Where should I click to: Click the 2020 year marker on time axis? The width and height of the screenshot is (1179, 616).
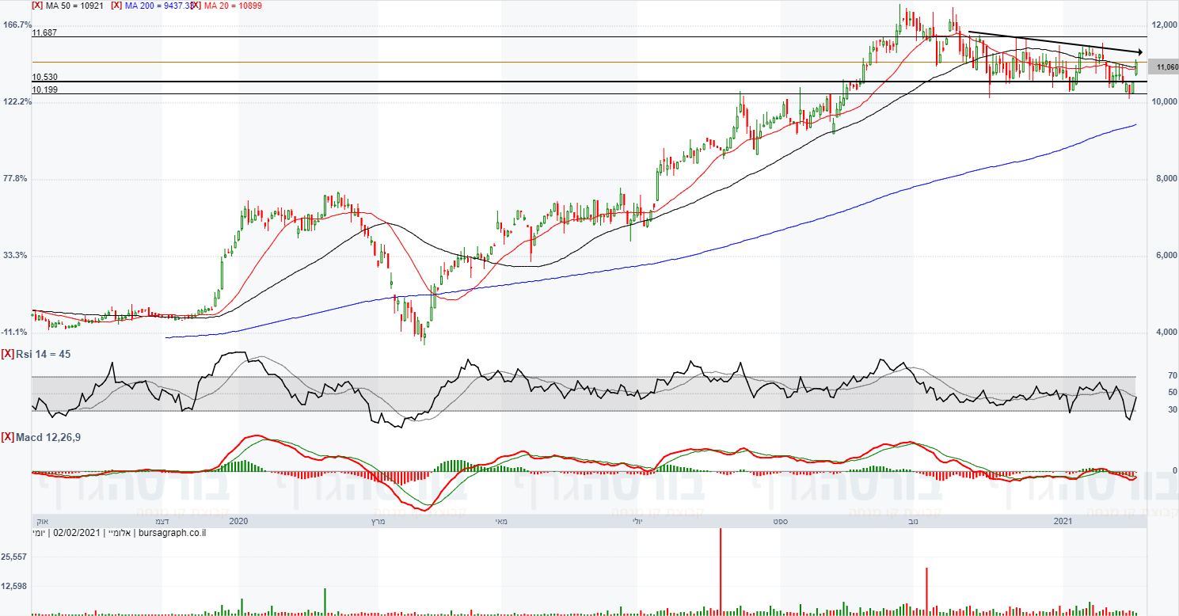pyautogui.click(x=238, y=521)
